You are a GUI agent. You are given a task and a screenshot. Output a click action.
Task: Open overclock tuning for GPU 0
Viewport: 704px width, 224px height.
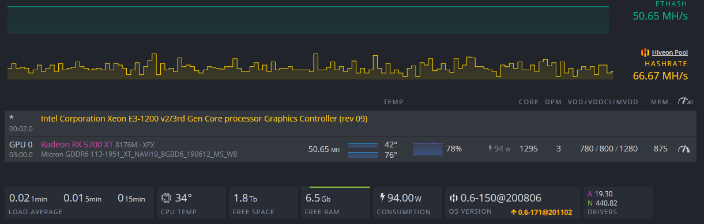[x=684, y=149]
